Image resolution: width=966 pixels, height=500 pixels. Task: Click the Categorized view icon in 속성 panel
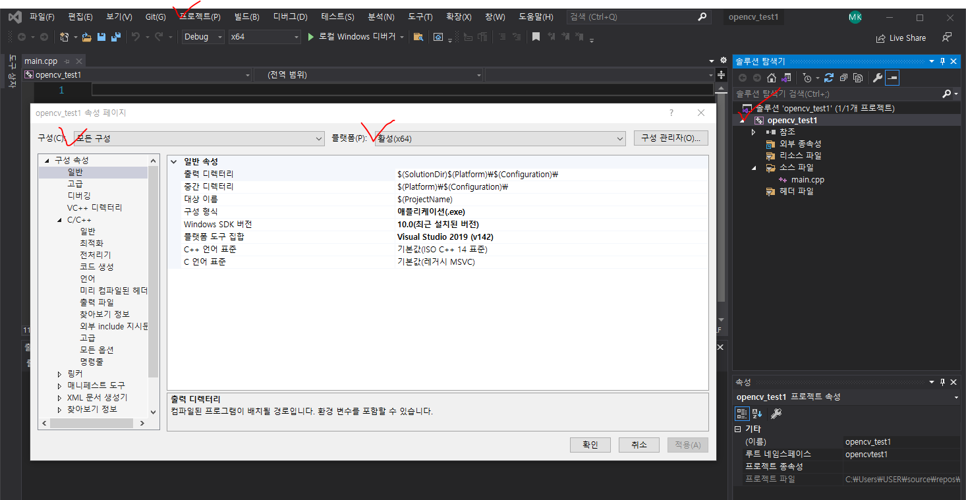[742, 413]
